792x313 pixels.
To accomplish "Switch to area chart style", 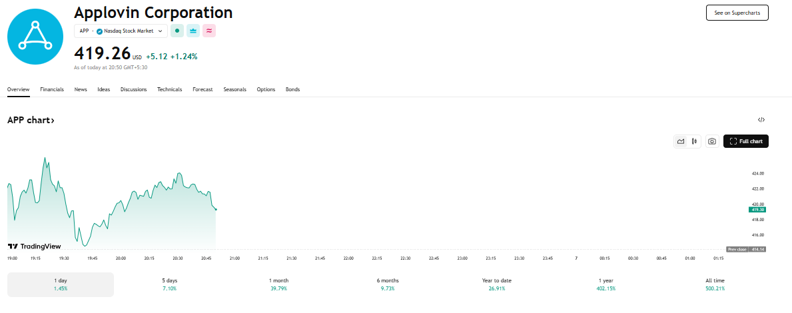I will point(681,141).
